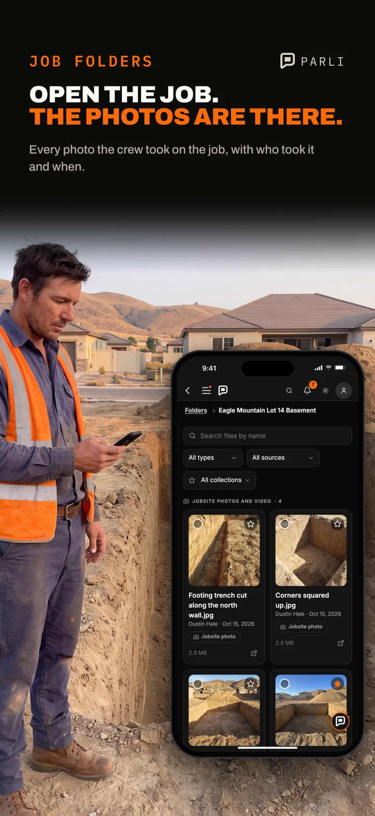Click the phone's Wi-Fi status icon
The width and height of the screenshot is (375, 816).
329,368
